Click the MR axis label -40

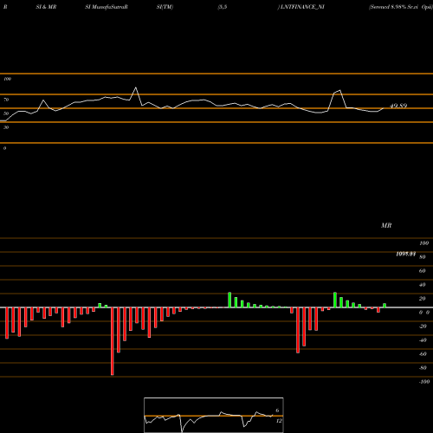(x=423, y=340)
